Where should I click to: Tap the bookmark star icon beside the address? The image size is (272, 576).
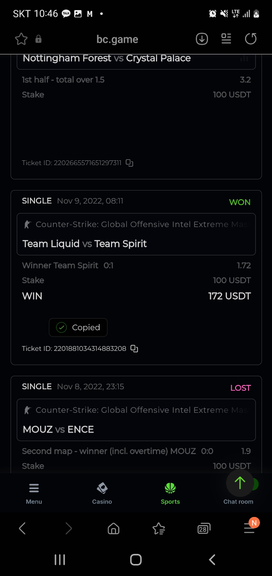[21, 39]
